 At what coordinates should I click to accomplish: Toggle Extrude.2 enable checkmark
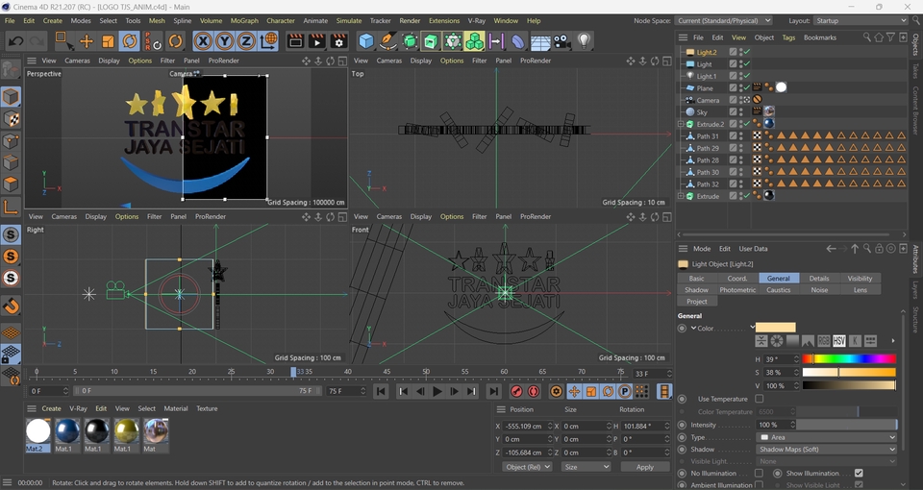point(747,124)
